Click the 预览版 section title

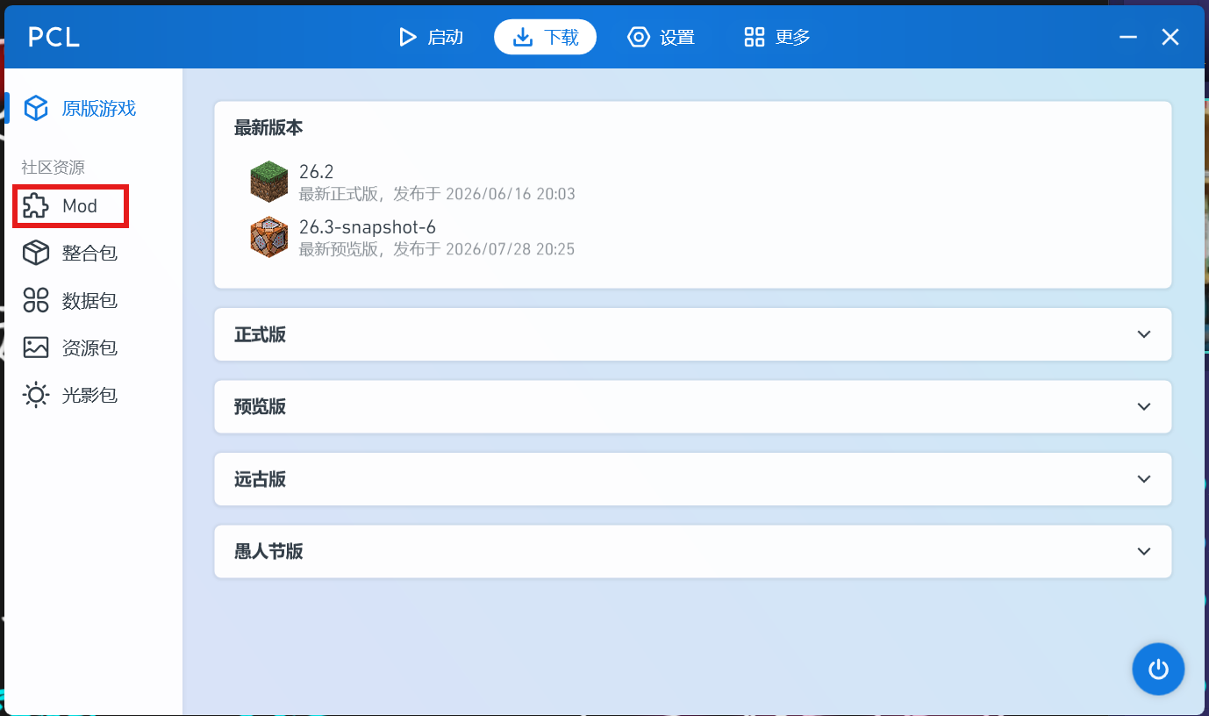pos(260,407)
